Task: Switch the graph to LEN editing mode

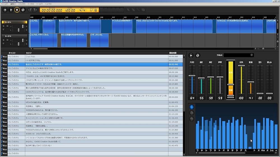Action: [192, 113]
